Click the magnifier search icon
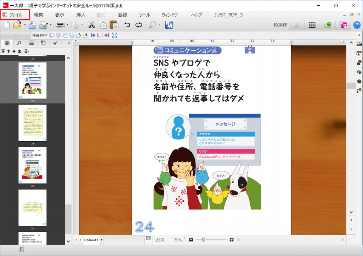The height and width of the screenshot is (256, 363). tap(152, 25)
